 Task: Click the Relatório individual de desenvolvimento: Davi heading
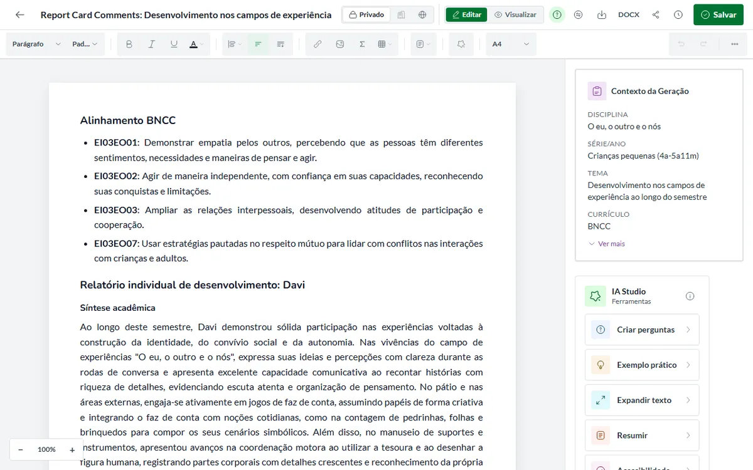coord(193,285)
